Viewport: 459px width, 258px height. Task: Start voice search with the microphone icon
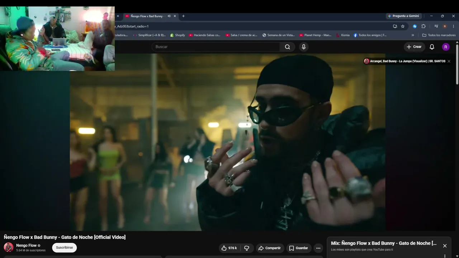click(x=304, y=47)
